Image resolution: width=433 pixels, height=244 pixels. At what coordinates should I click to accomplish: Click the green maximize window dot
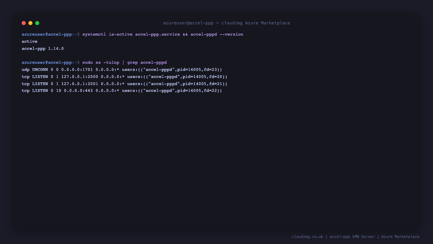point(37,23)
